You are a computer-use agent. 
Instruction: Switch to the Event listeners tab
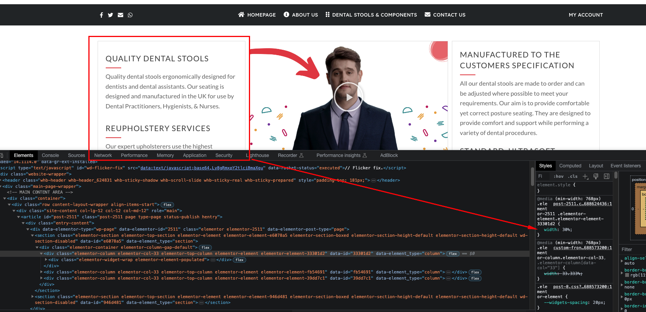626,166
